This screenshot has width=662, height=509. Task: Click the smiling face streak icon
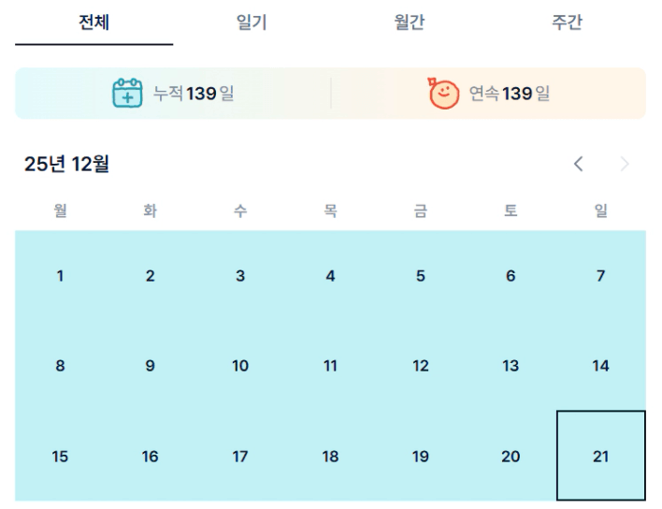[443, 93]
